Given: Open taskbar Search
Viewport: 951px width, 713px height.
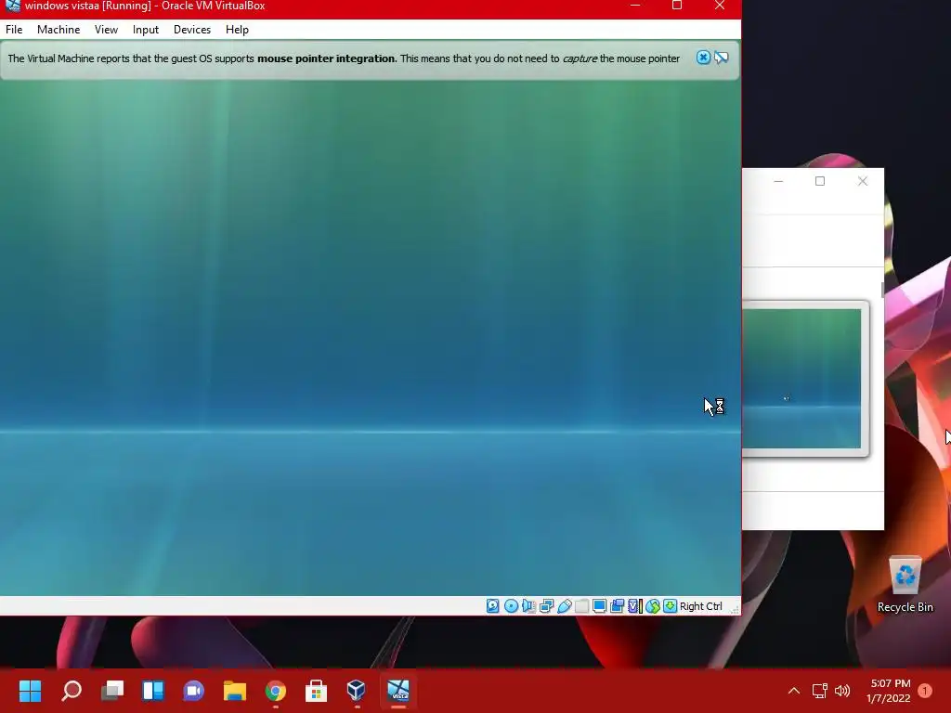Looking at the screenshot, I should [72, 691].
